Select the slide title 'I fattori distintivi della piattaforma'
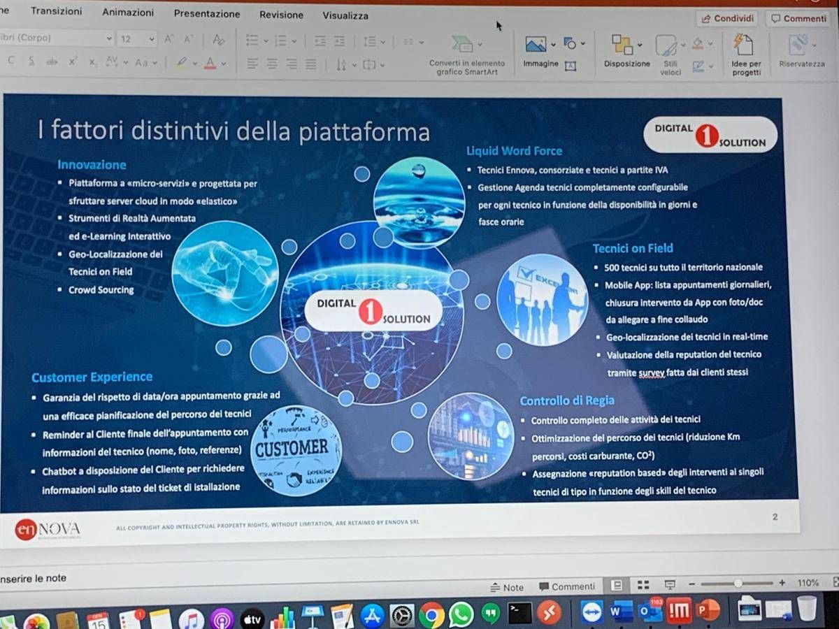 tap(234, 131)
